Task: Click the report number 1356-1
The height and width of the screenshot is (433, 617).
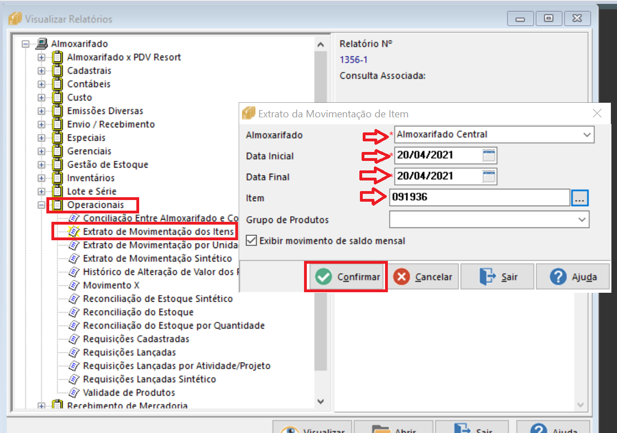Action: click(353, 60)
